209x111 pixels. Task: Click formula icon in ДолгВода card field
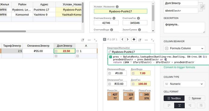(133, 73)
